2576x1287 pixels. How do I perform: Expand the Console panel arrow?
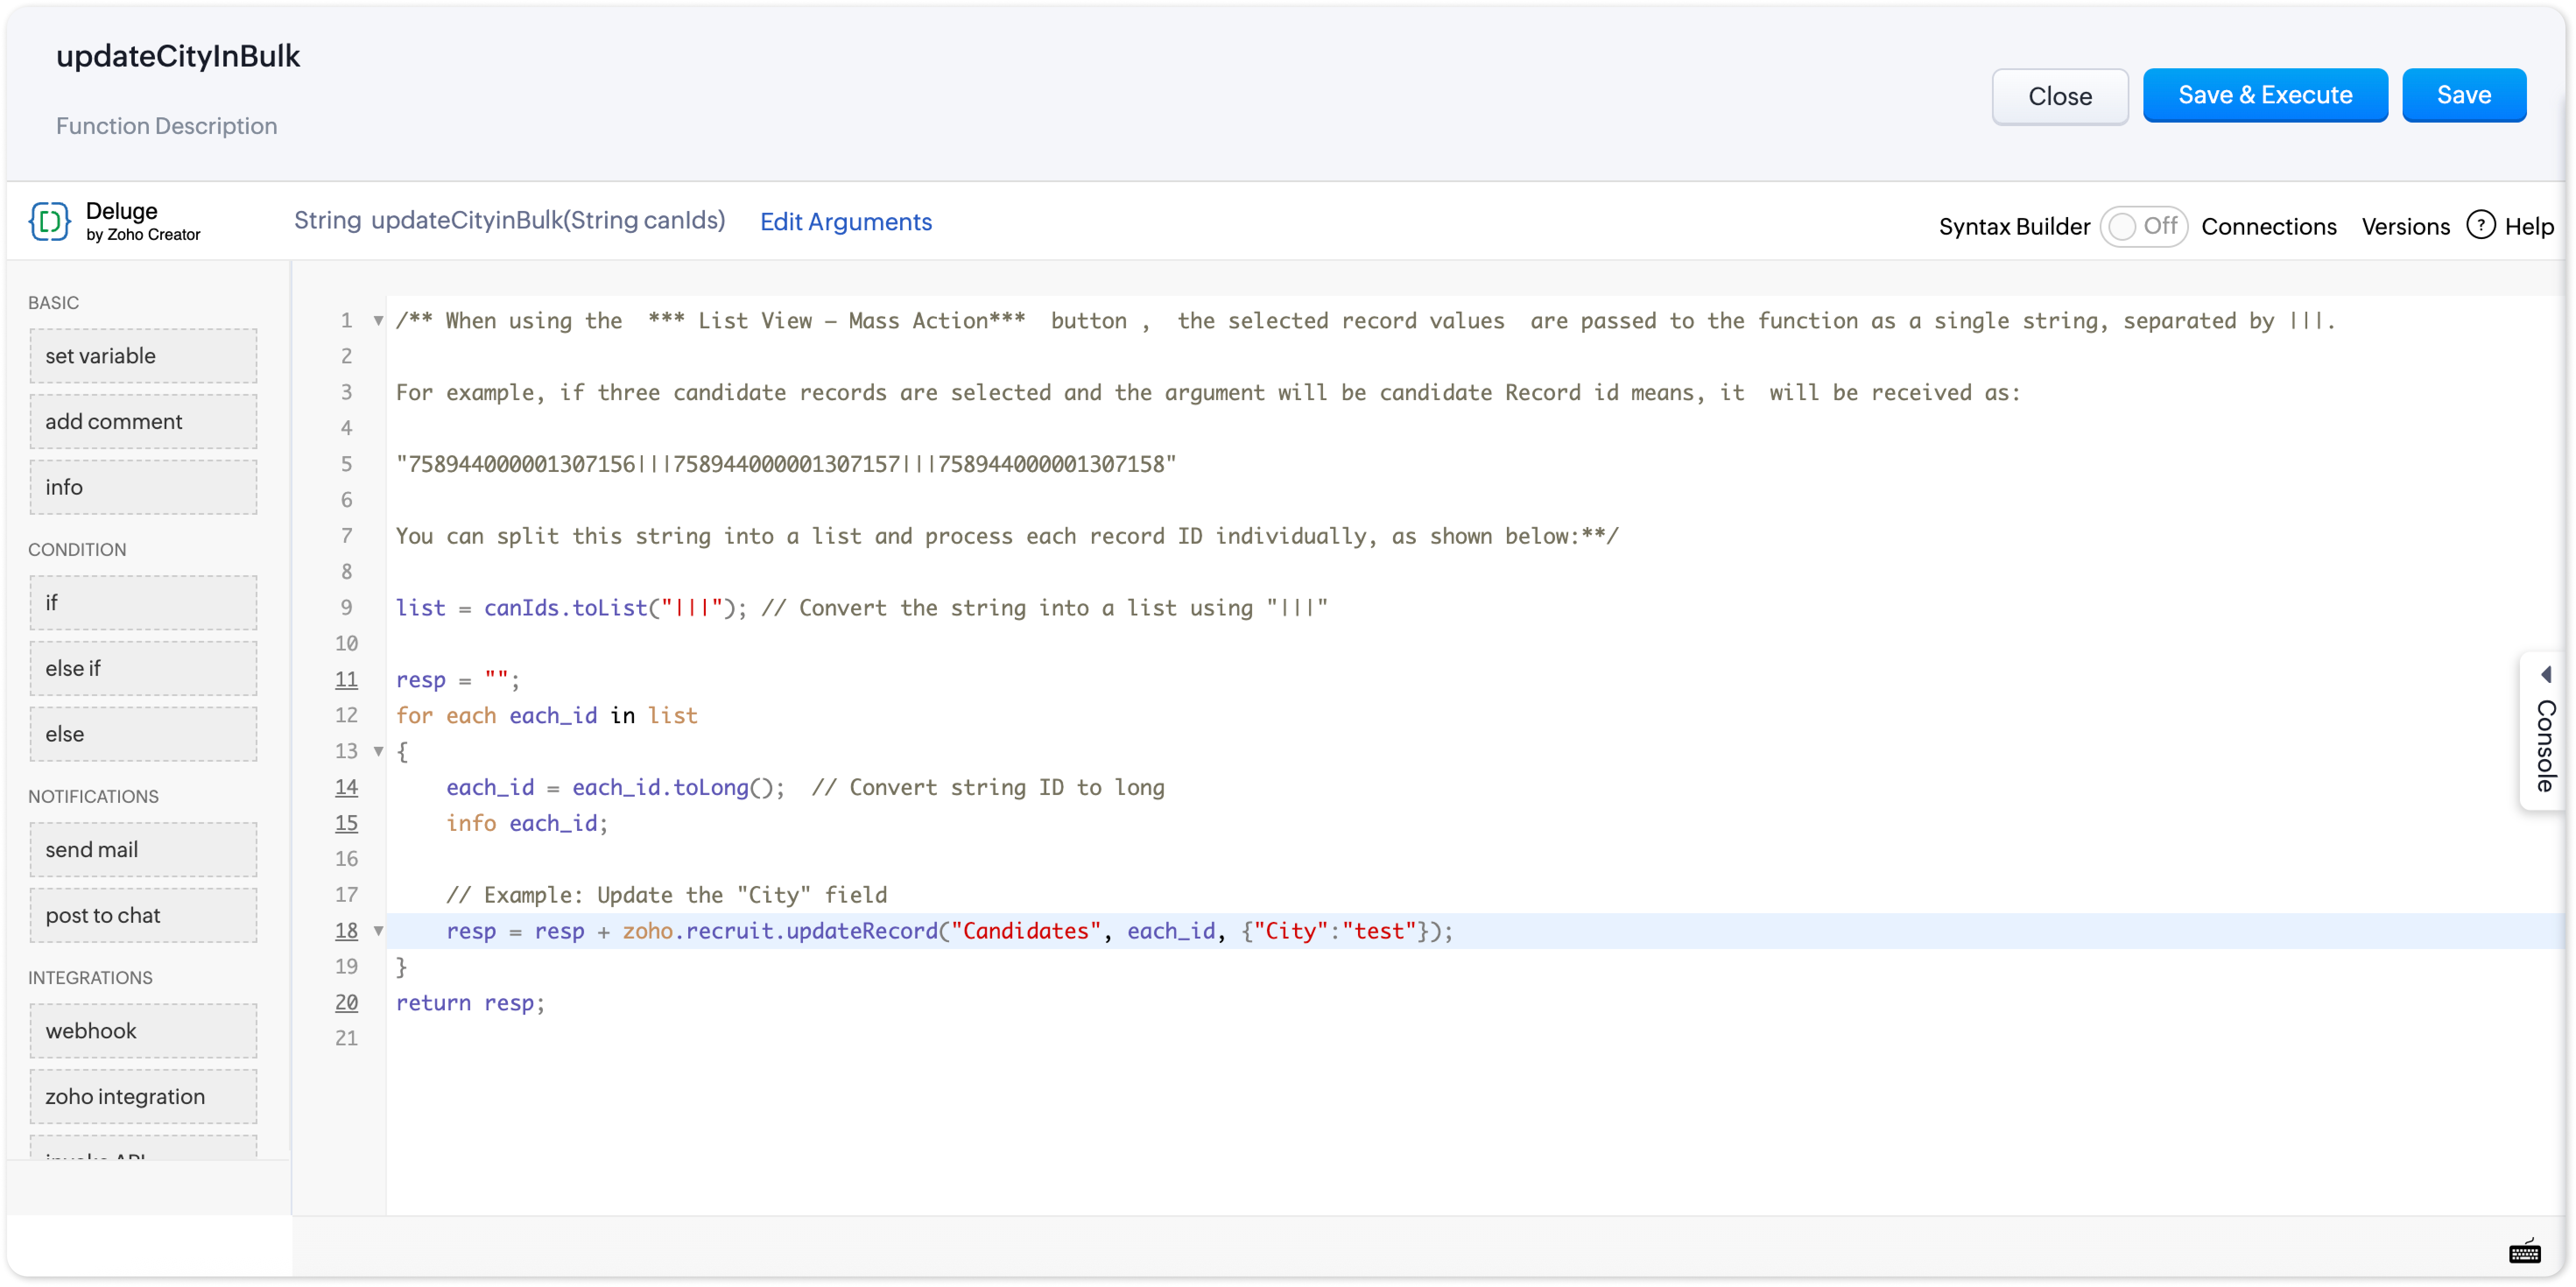coord(2546,675)
